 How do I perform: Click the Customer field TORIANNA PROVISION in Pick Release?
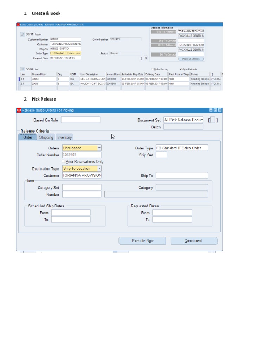[82, 175]
